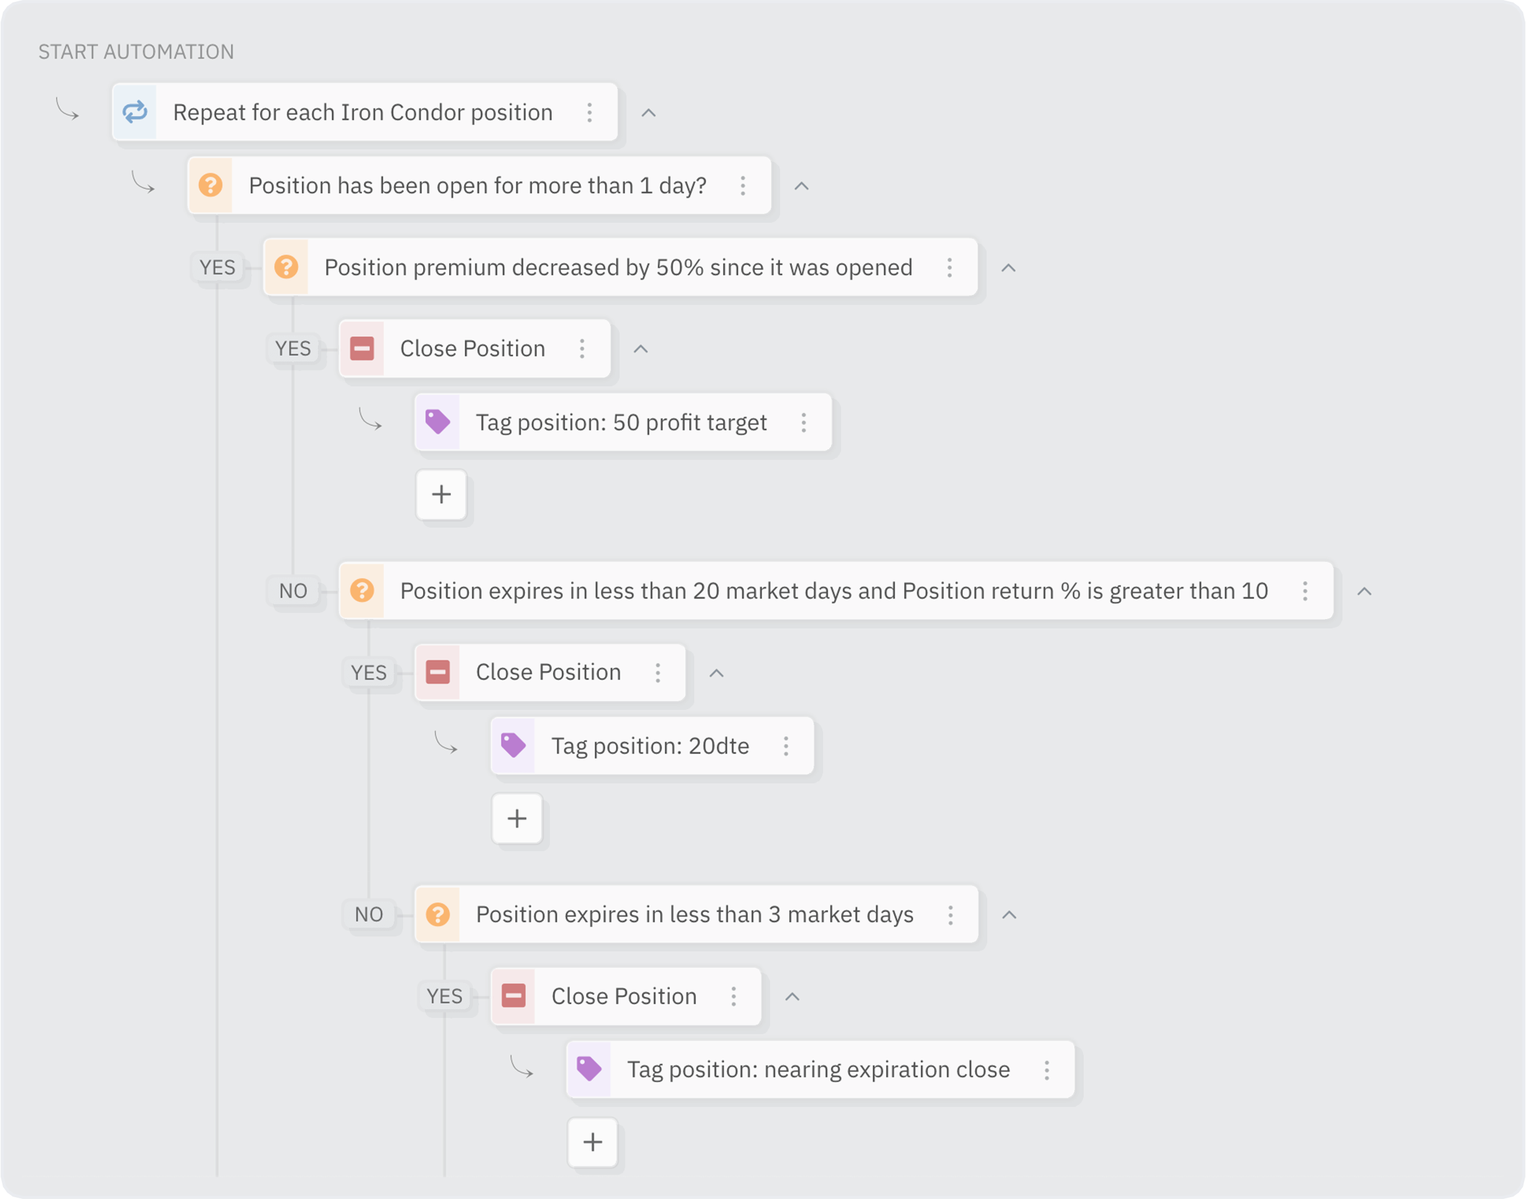Click the purple tag icon for 50 profit target
Image resolution: width=1526 pixels, height=1199 pixels.
[x=437, y=422]
